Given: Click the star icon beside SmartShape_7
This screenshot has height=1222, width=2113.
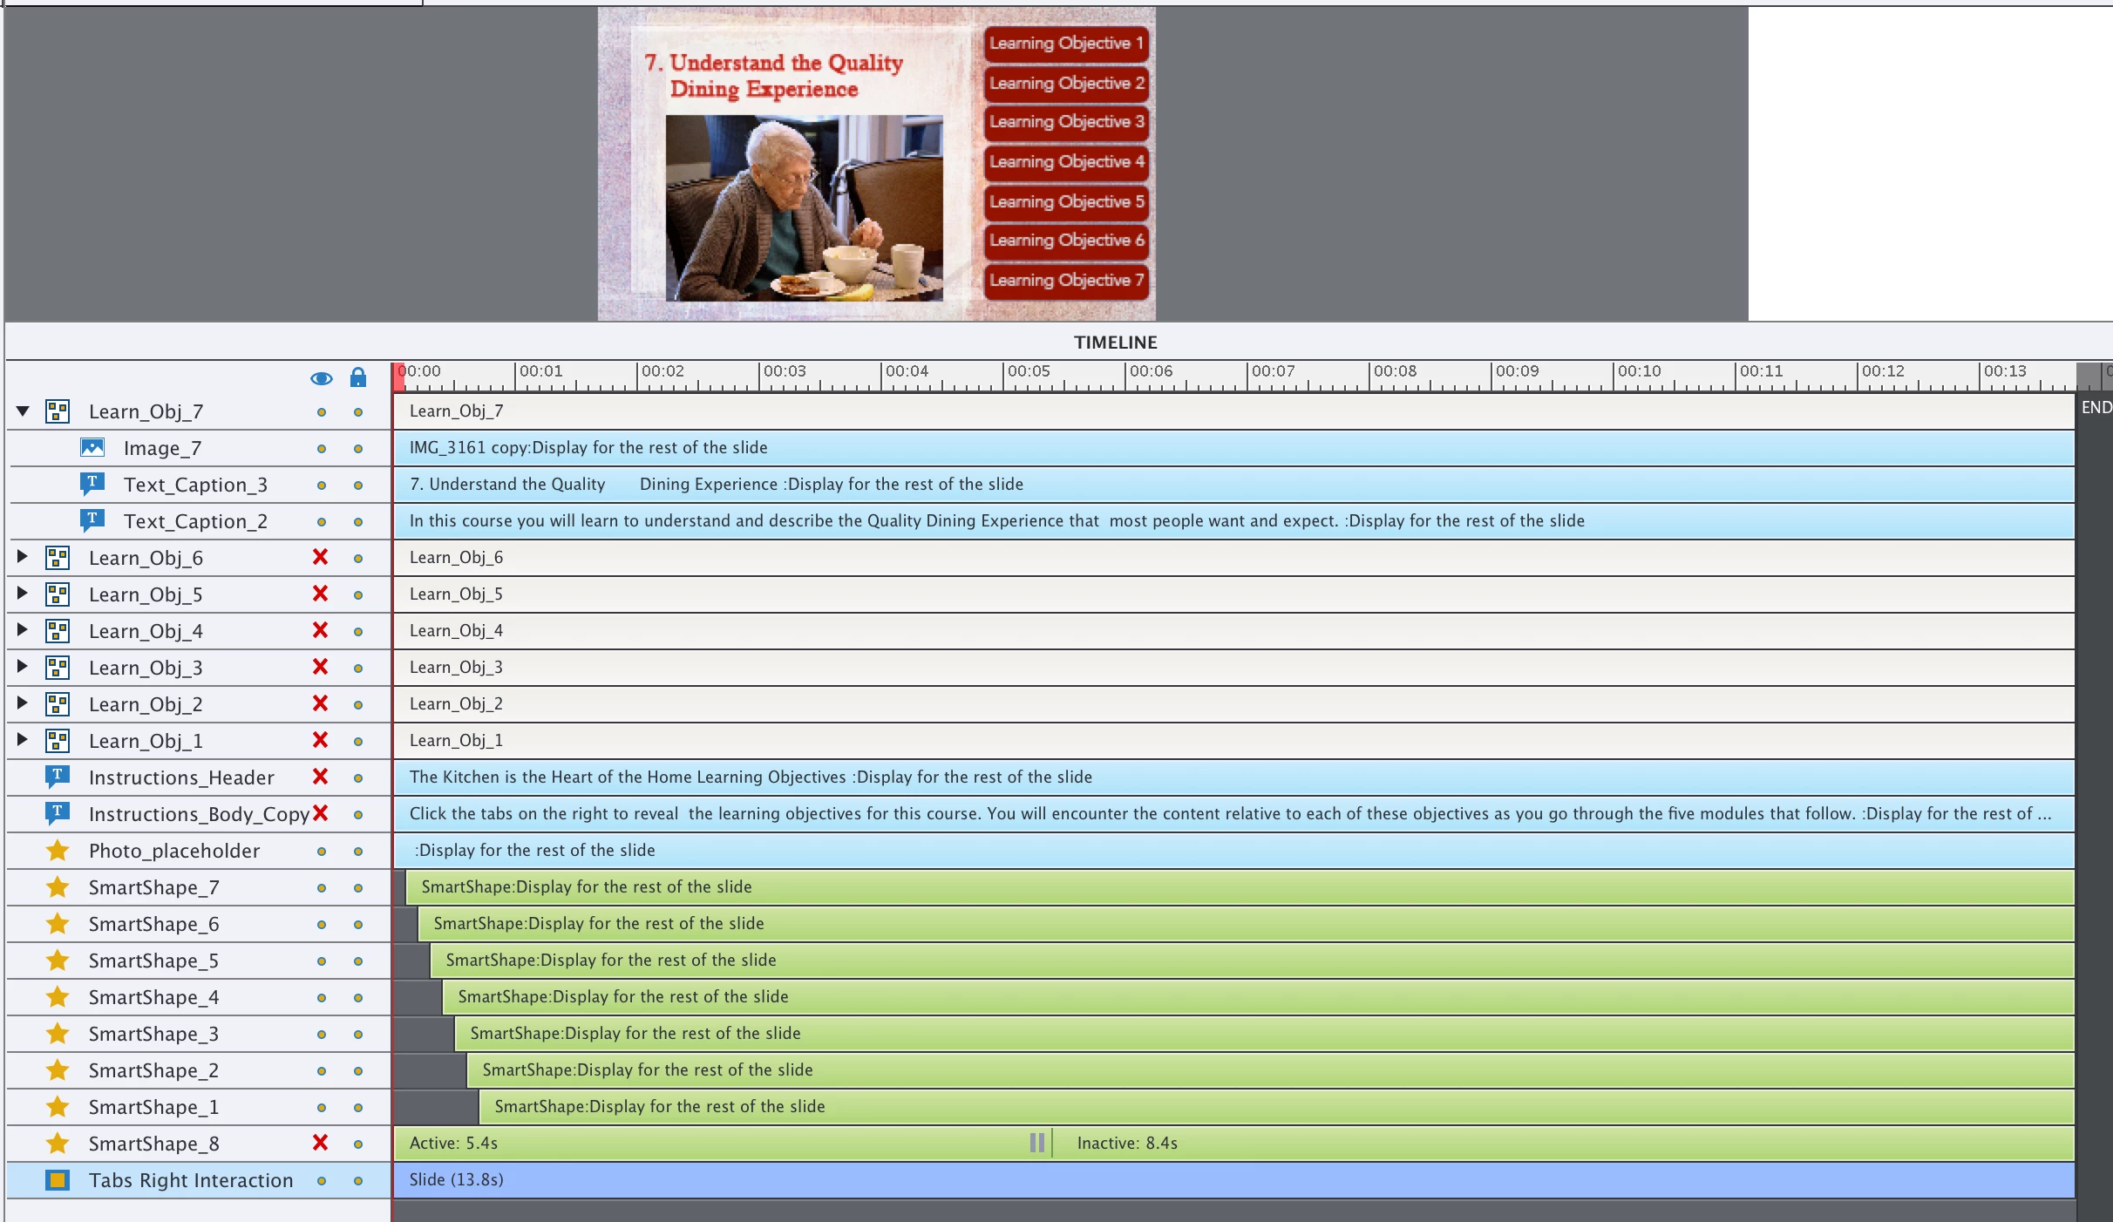Looking at the screenshot, I should 58,887.
